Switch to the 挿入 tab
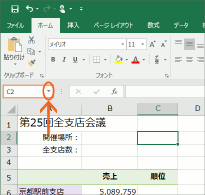 tap(73, 25)
